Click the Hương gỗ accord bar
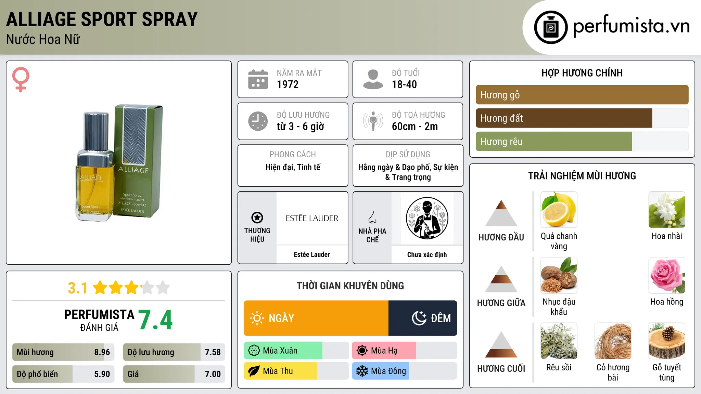The width and height of the screenshot is (701, 394). (x=582, y=95)
